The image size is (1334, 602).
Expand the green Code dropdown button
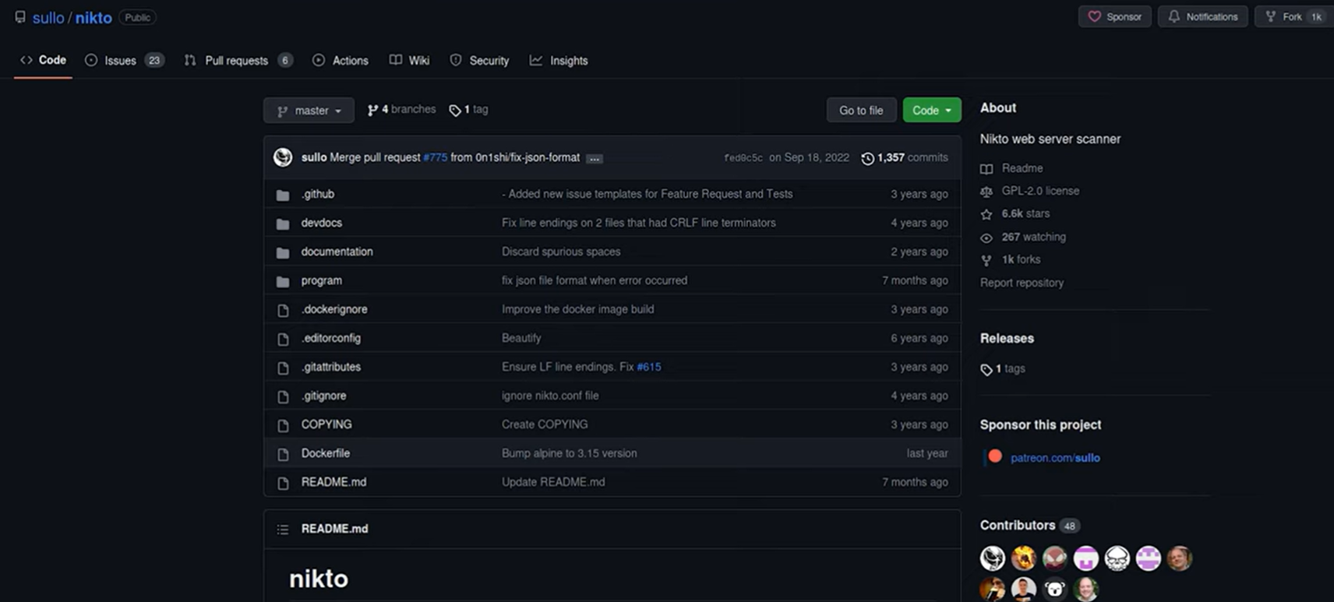pos(931,111)
